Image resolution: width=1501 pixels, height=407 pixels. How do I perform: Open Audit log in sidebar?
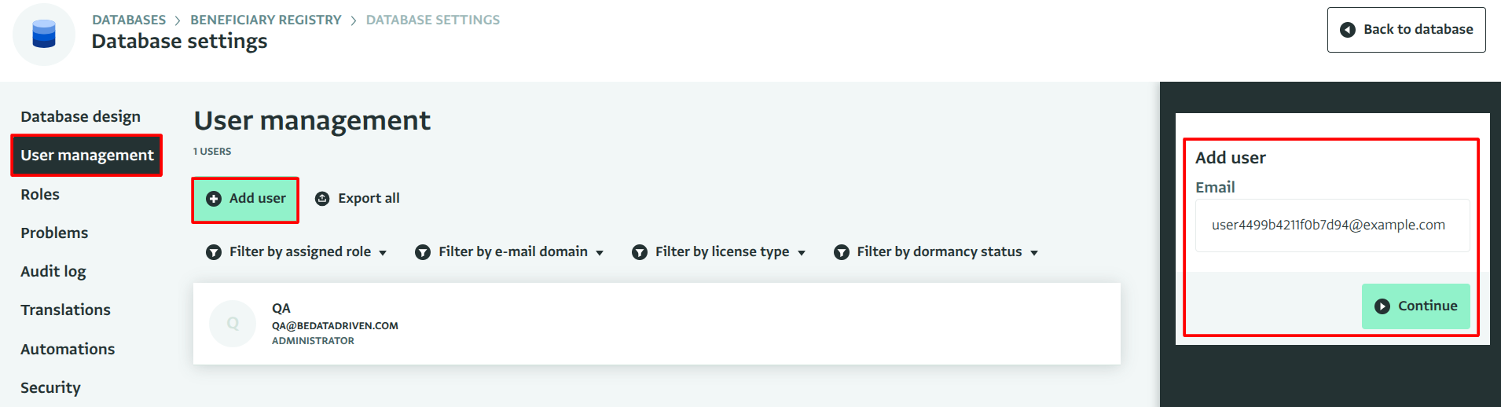[53, 271]
